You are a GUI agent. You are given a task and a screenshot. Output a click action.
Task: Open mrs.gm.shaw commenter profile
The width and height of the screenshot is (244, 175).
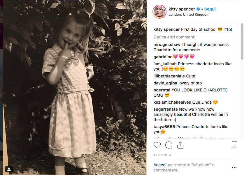coord(167,45)
